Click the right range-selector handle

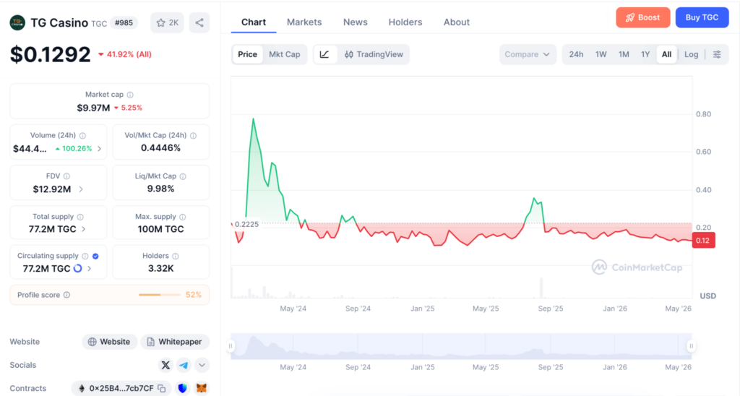[x=691, y=346]
